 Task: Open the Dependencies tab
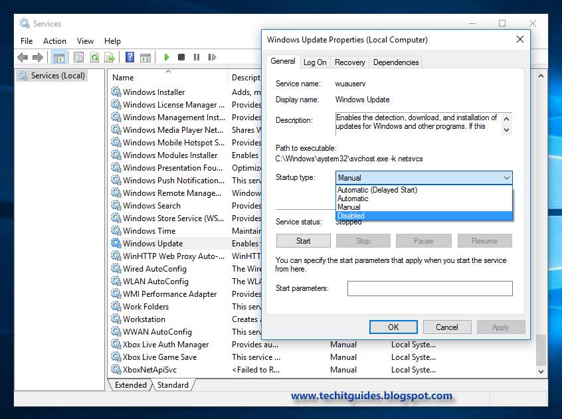click(395, 62)
